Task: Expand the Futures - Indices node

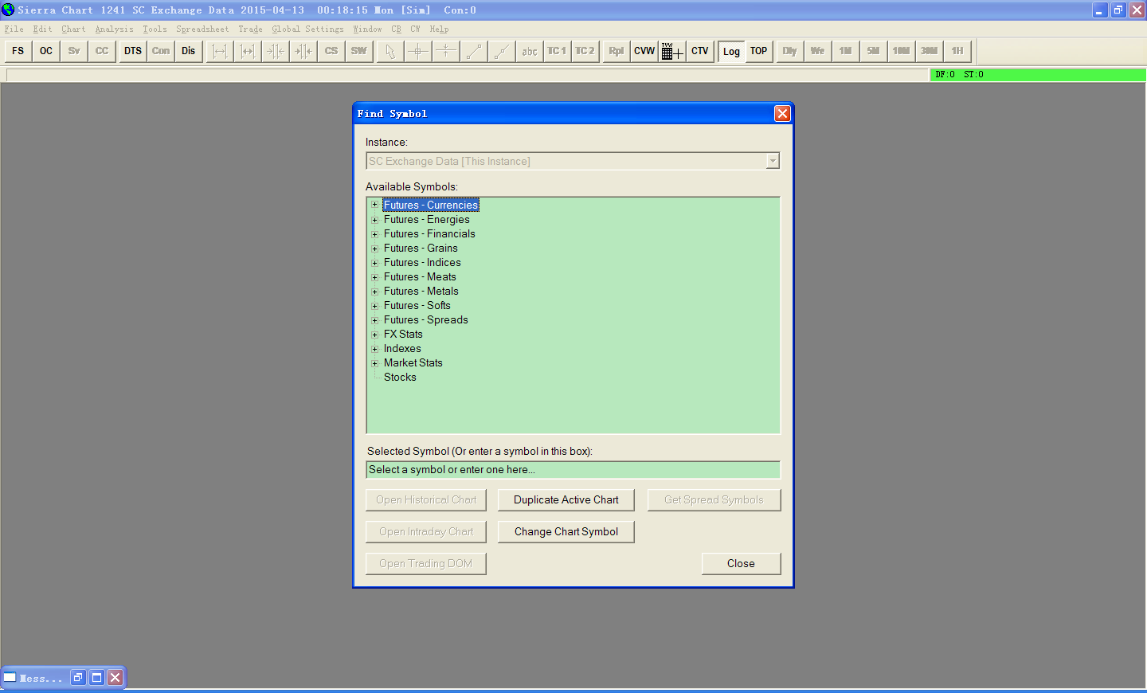Action: 374,263
